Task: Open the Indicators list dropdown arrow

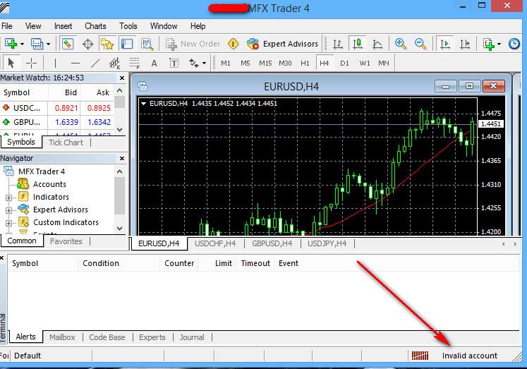Action: 499,44
